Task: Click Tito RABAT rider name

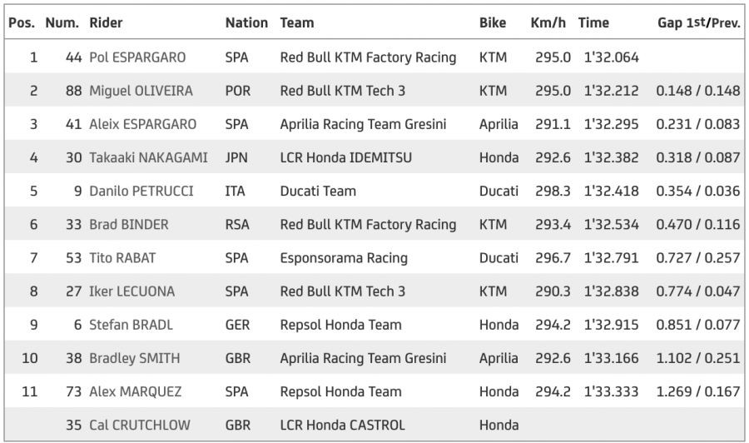Action: [x=123, y=257]
